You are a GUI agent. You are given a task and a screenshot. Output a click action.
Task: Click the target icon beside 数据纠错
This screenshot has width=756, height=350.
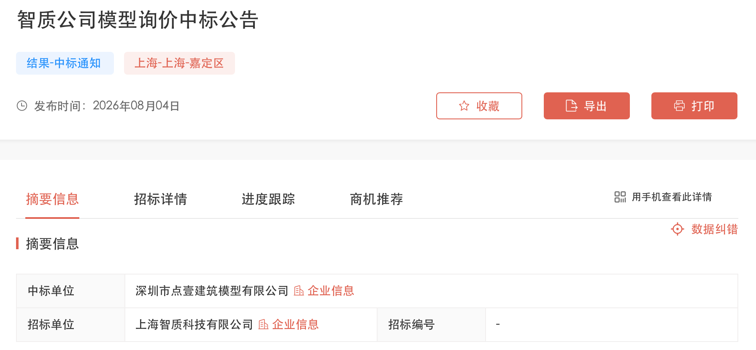(x=678, y=229)
